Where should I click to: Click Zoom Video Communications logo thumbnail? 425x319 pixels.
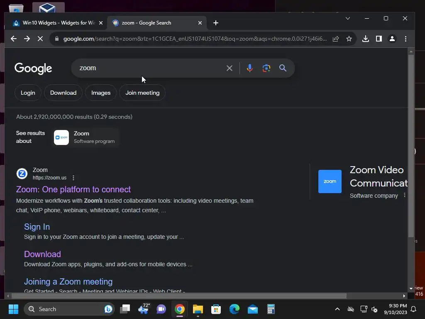coord(330,182)
